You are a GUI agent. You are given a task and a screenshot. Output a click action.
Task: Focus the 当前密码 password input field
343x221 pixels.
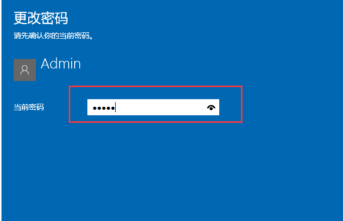(153, 107)
